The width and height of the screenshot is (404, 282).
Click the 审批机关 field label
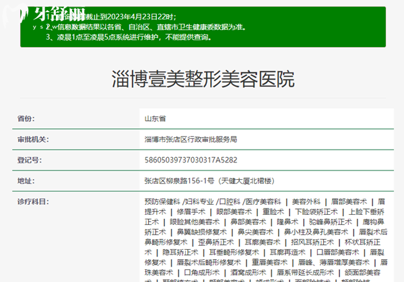point(33,140)
